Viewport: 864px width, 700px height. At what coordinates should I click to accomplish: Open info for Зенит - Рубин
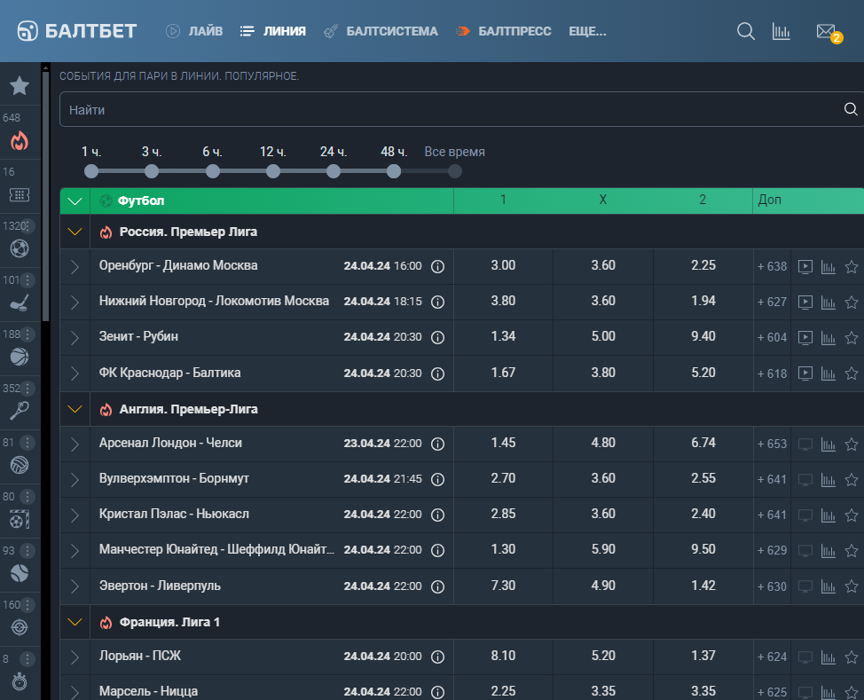pyautogui.click(x=437, y=338)
